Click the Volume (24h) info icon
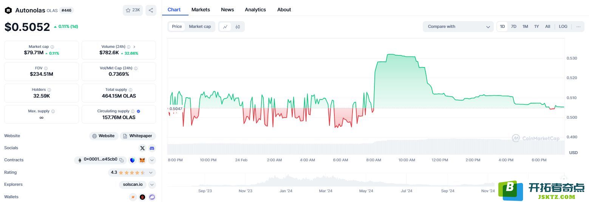The image size is (589, 202). [x=128, y=47]
